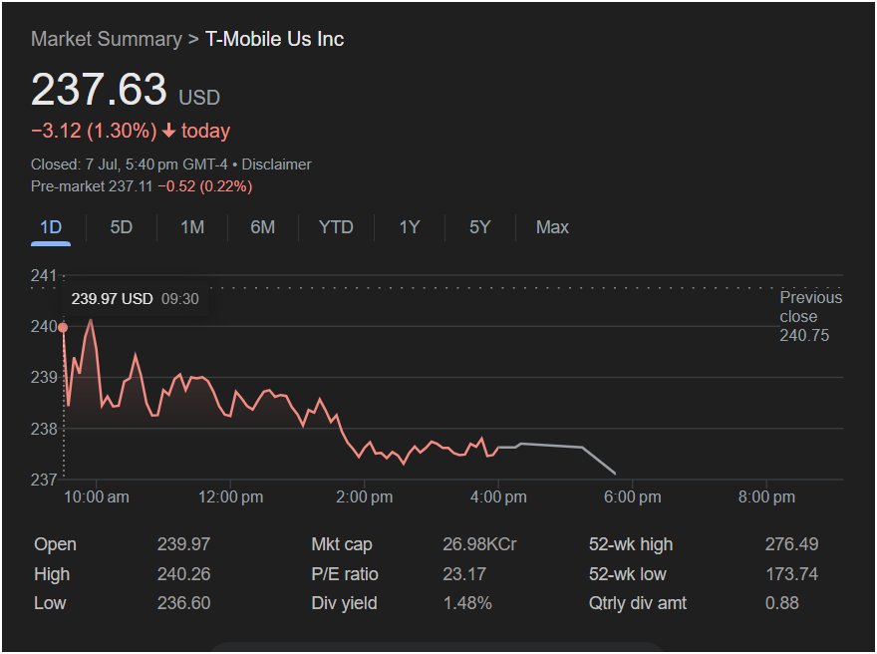Viewport: 877px width, 654px height.
Task: Open the 1M chart range
Action: [x=191, y=227]
